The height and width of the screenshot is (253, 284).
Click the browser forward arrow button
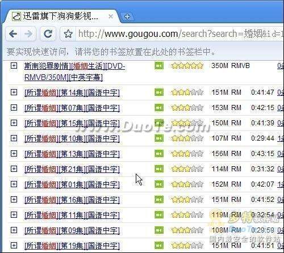click(28, 34)
